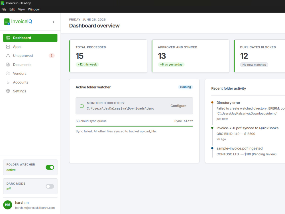Click the green dot beside invoice-7-0.pdf entry
The width and height of the screenshot is (285, 214).
click(212, 128)
